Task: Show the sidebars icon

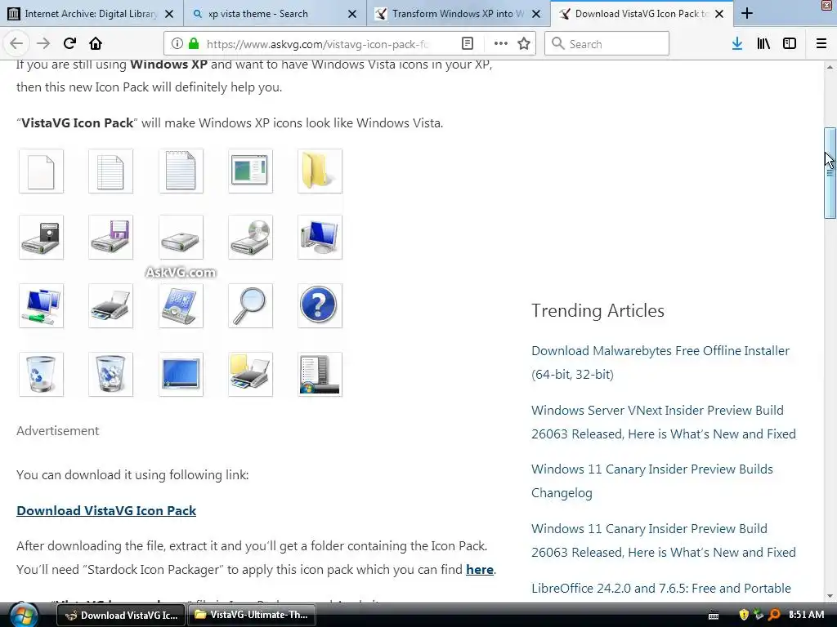Action: point(790,44)
